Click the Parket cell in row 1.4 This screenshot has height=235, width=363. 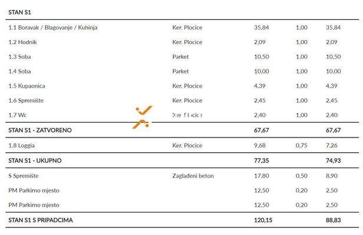[x=180, y=72]
